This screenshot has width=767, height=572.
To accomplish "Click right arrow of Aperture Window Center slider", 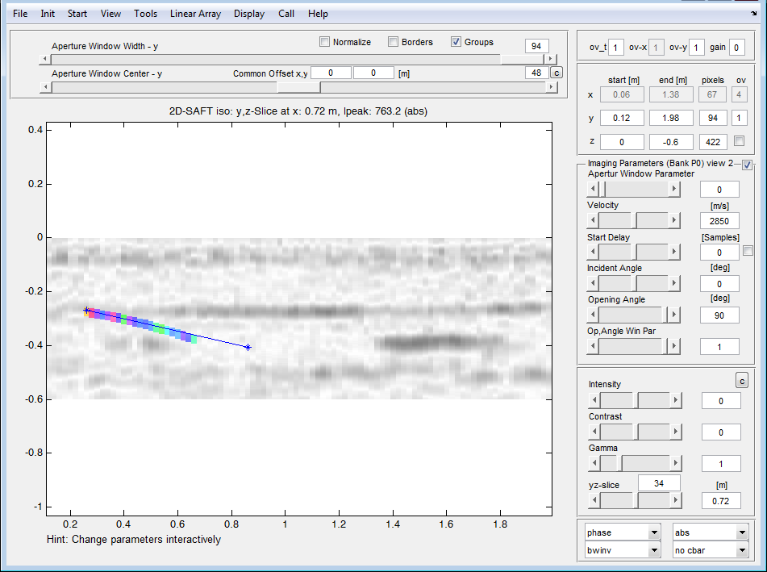I will point(552,87).
